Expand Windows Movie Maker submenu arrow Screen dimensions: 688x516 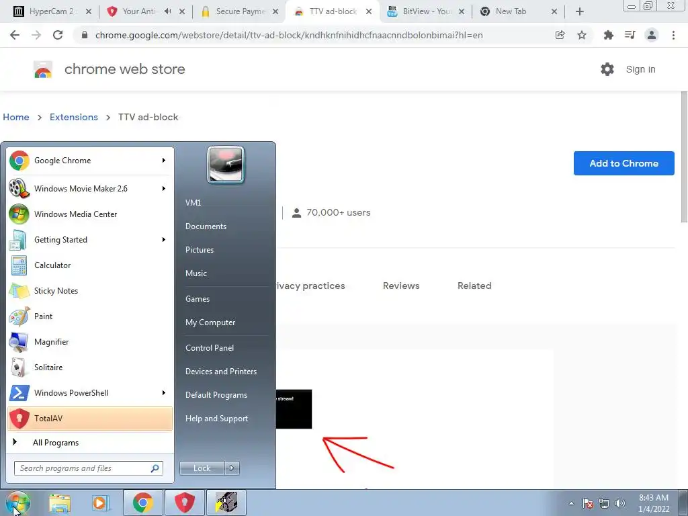pyautogui.click(x=164, y=189)
